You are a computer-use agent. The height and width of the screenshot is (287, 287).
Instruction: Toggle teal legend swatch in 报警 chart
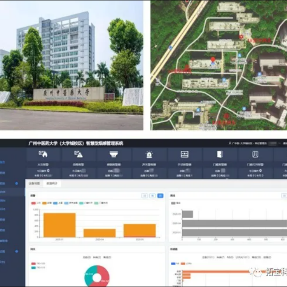pyautogui.click(x=81, y=203)
